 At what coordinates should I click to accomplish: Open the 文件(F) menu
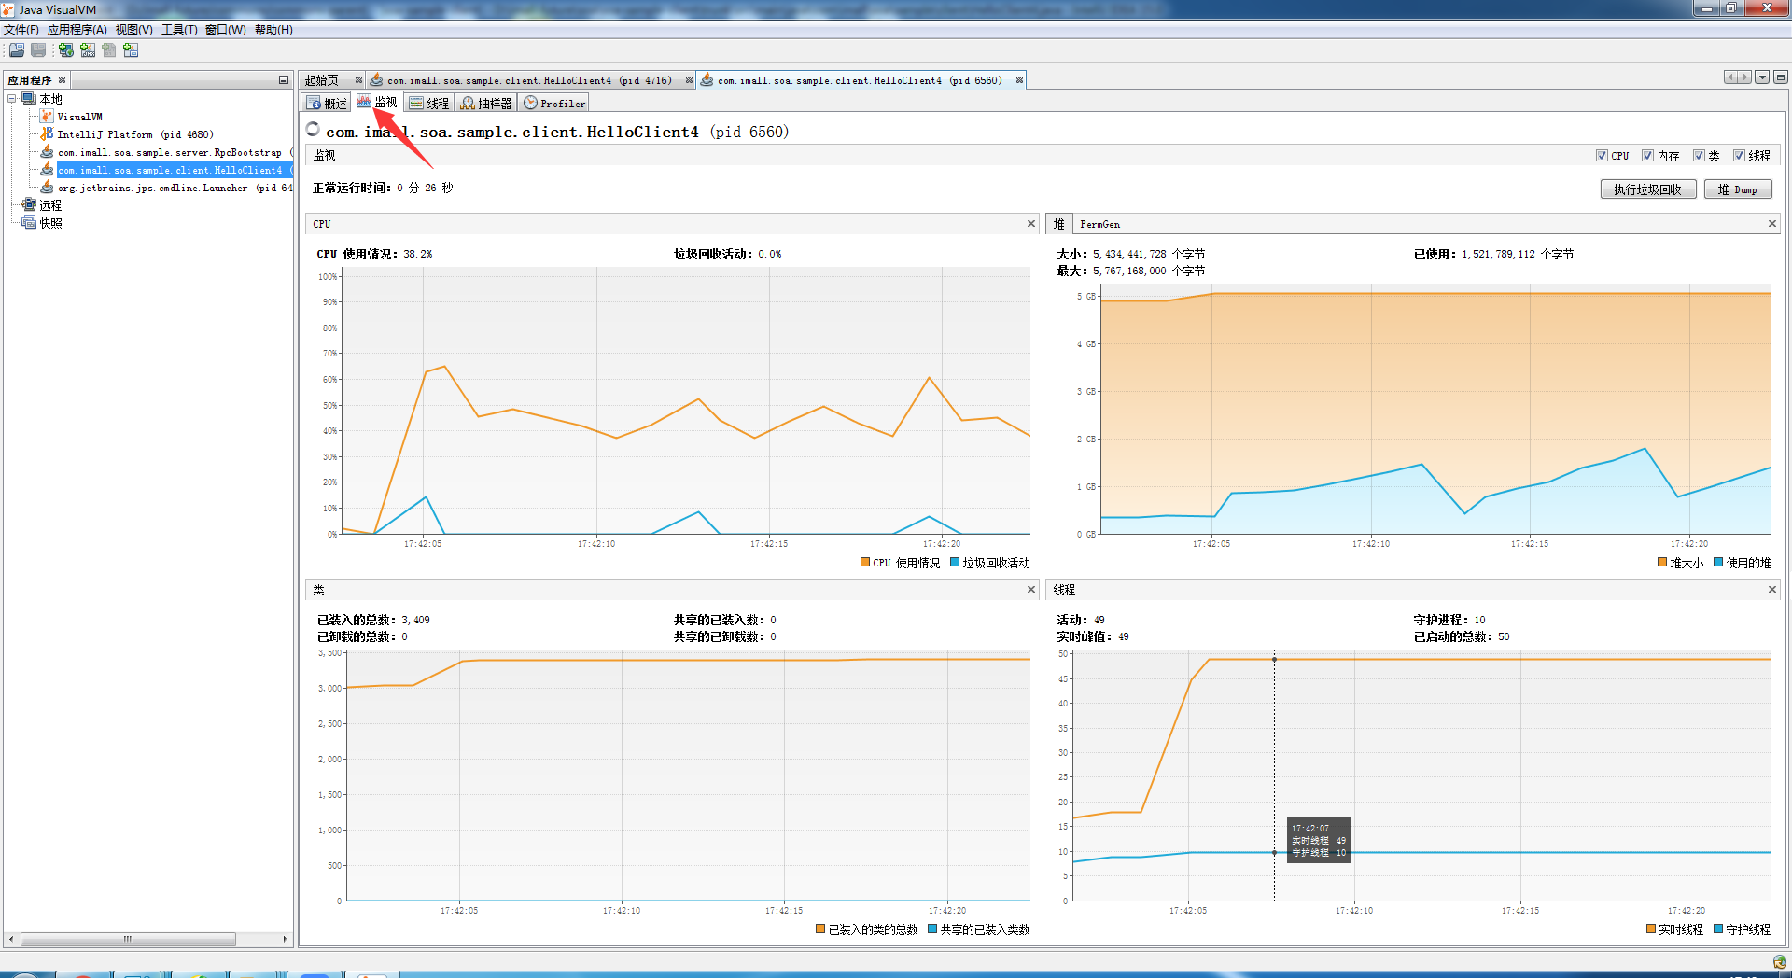[x=21, y=30]
